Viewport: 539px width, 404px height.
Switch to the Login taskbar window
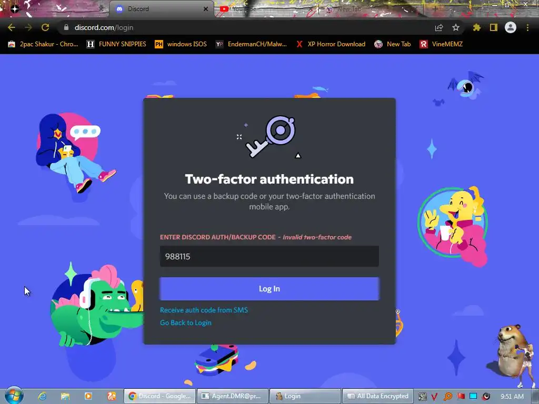(x=305, y=396)
